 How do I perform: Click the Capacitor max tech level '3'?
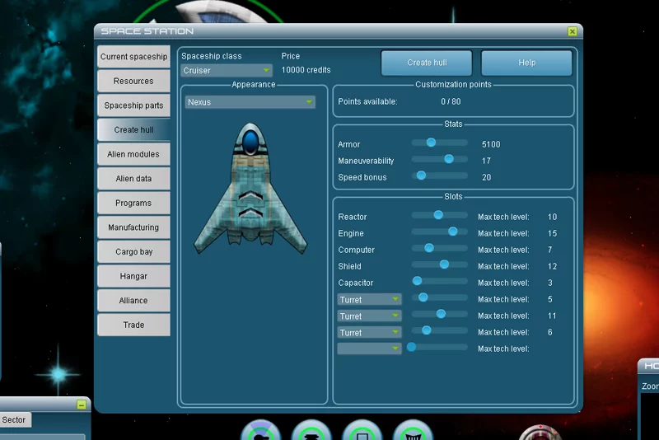point(549,283)
